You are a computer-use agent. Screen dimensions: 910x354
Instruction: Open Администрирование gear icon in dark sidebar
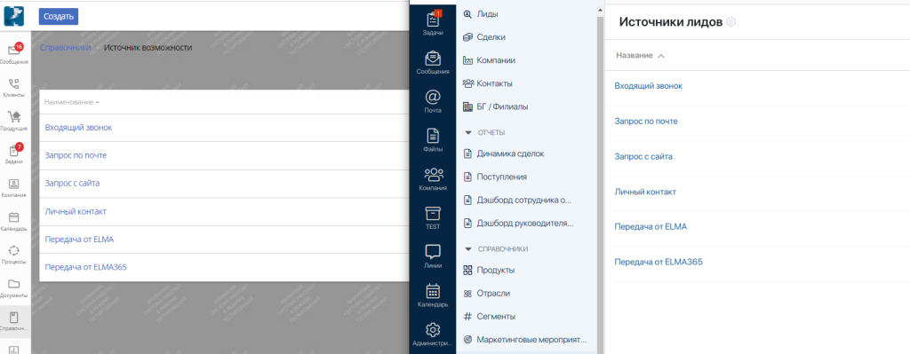(x=433, y=334)
